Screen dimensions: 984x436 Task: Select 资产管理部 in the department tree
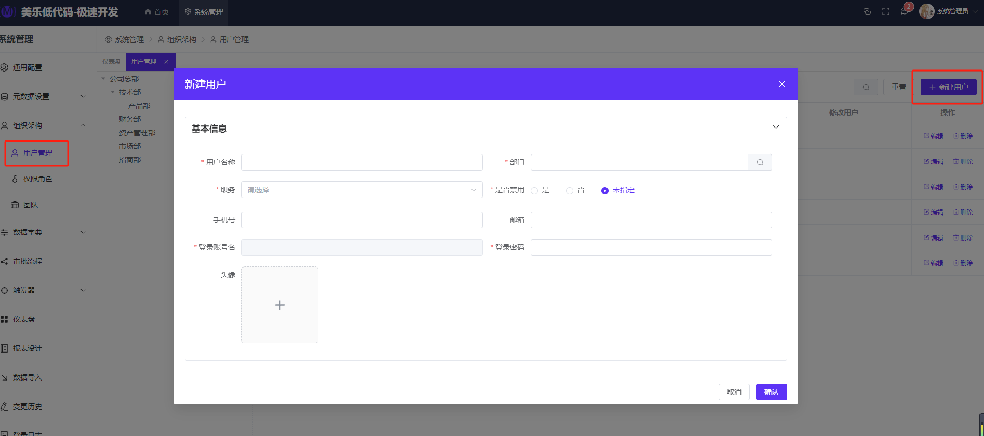coord(137,133)
